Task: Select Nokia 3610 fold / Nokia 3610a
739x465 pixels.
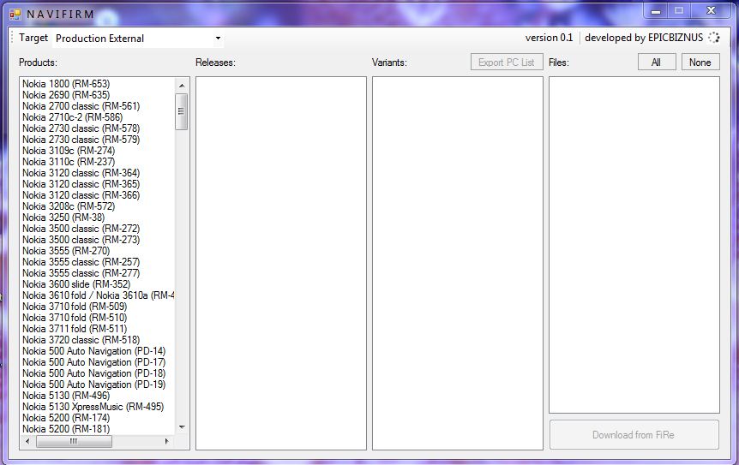Action: (x=98, y=295)
